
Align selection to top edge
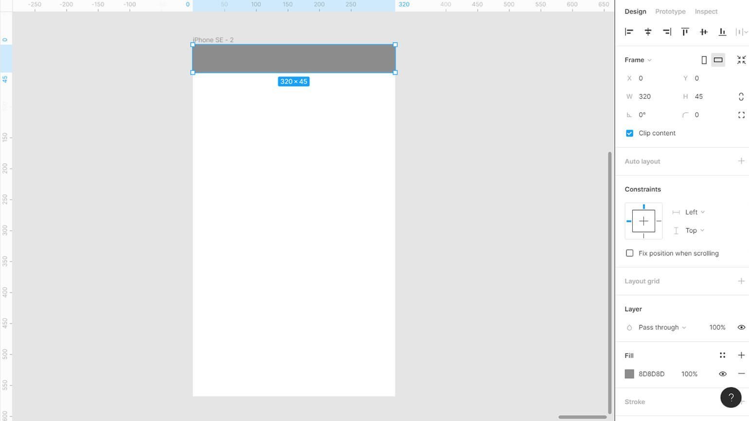coord(685,32)
